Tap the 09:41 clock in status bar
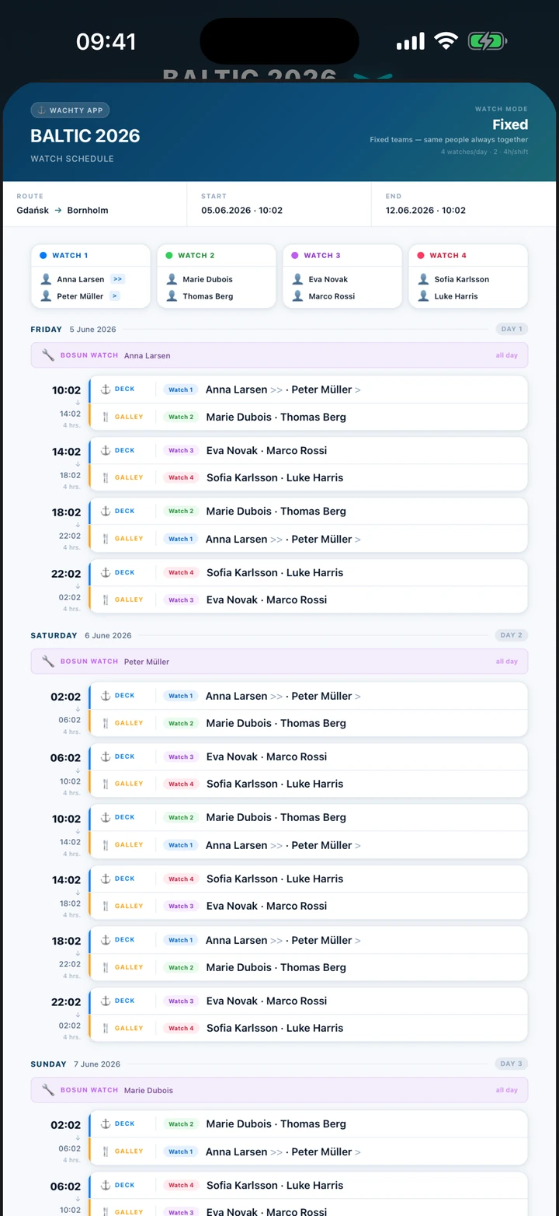The width and height of the screenshot is (559, 1216). (x=106, y=41)
